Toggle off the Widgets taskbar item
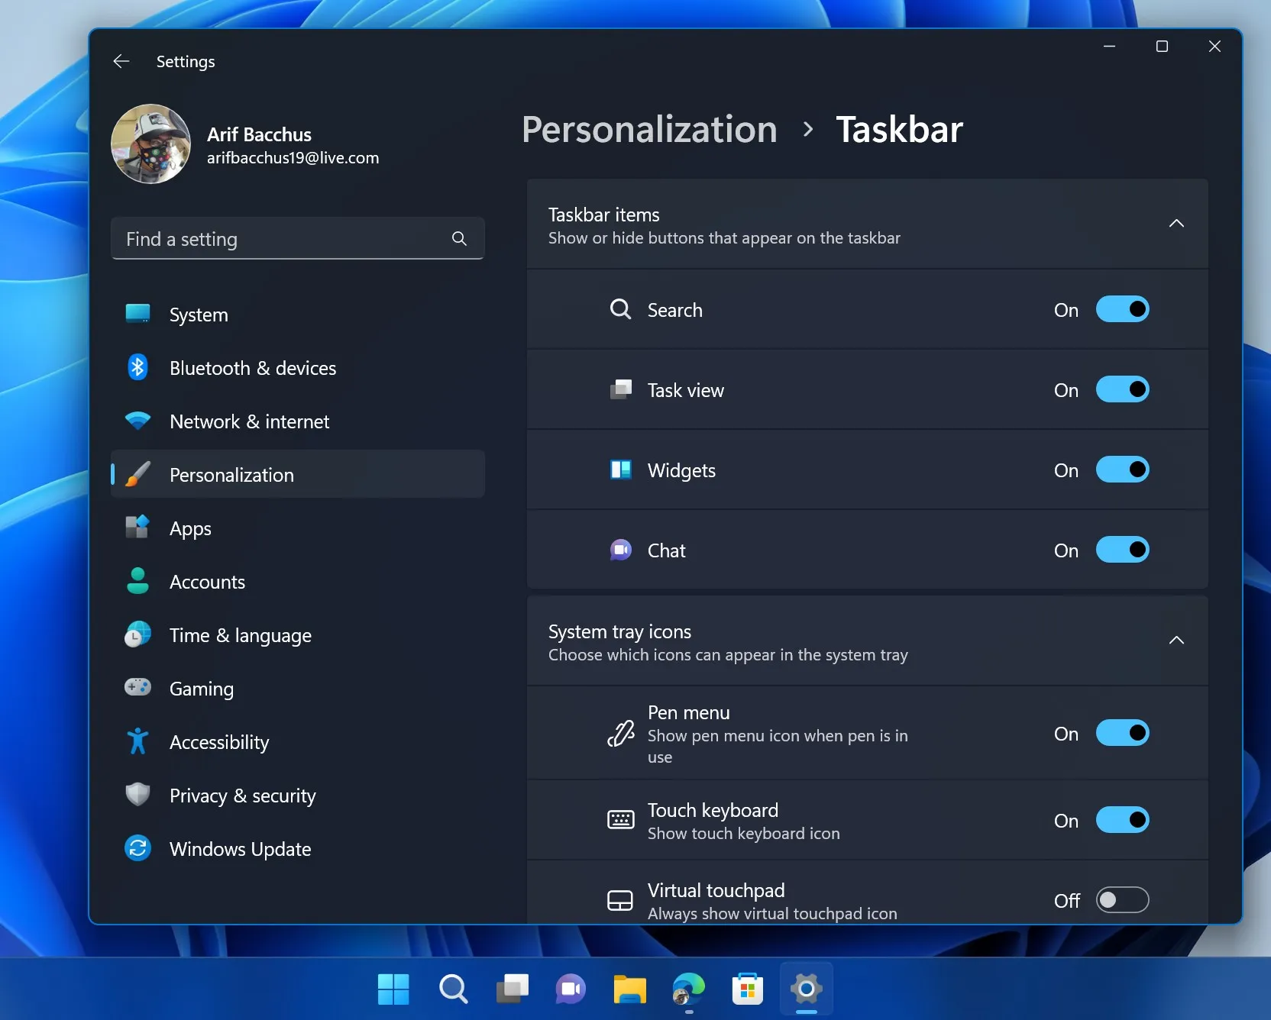The width and height of the screenshot is (1271, 1020). [x=1123, y=470]
